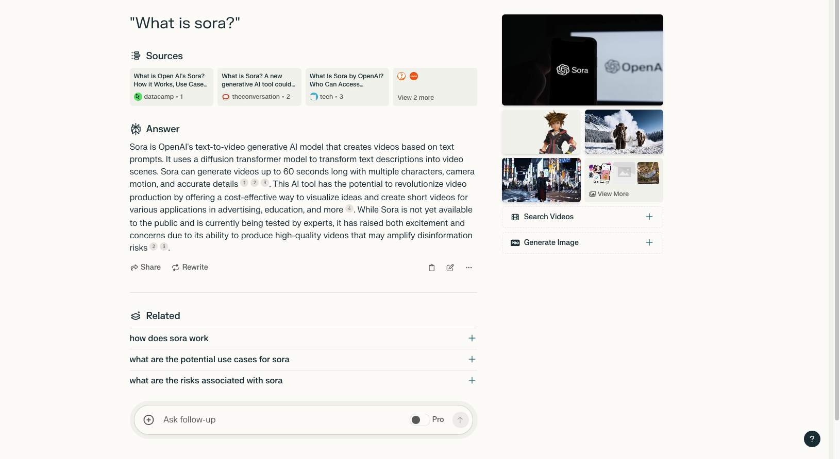Screen dimensions: 840x459
Task: Open the datacamp 'What is Open AI's Sora?' source
Action: (x=172, y=87)
